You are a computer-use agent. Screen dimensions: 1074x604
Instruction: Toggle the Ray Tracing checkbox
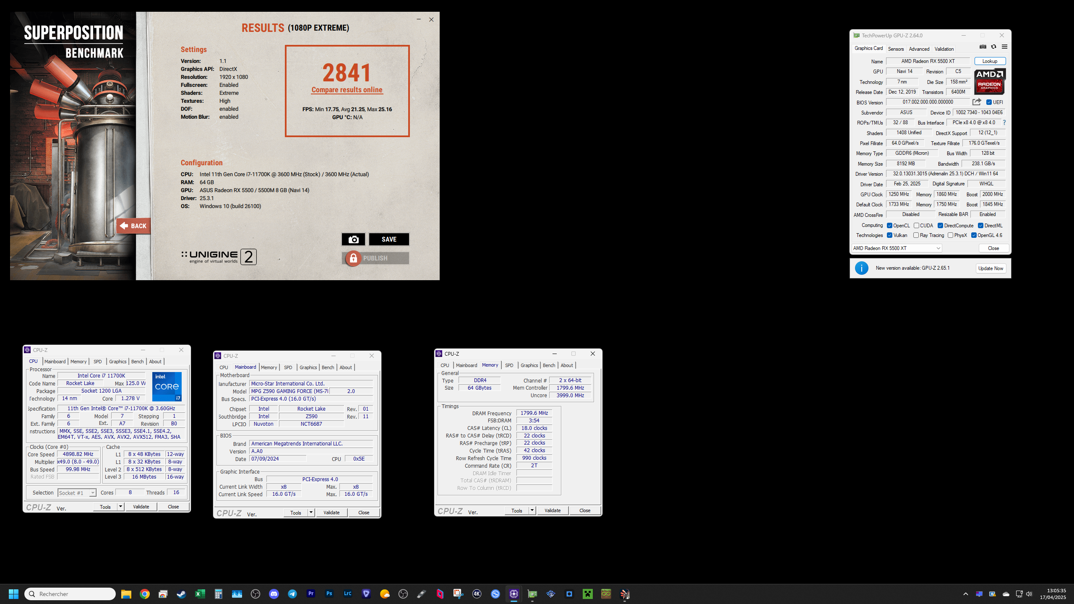coord(916,235)
